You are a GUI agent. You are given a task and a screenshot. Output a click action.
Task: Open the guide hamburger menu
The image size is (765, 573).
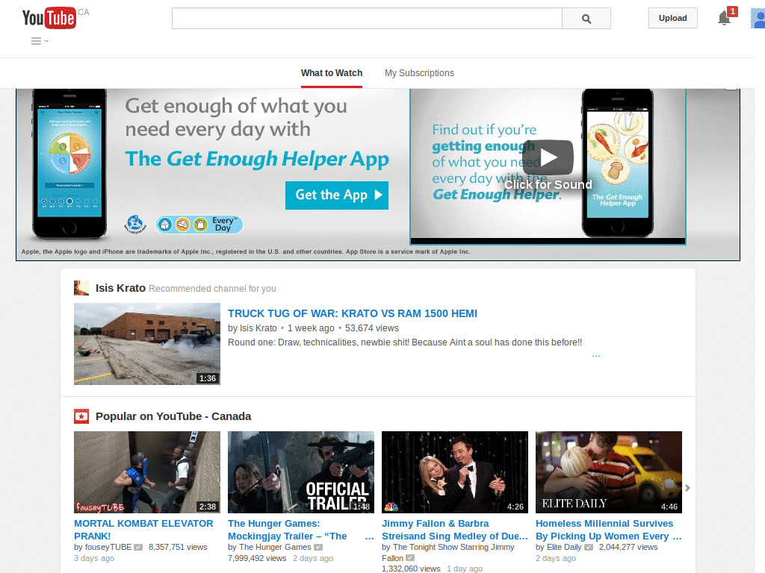40,42
